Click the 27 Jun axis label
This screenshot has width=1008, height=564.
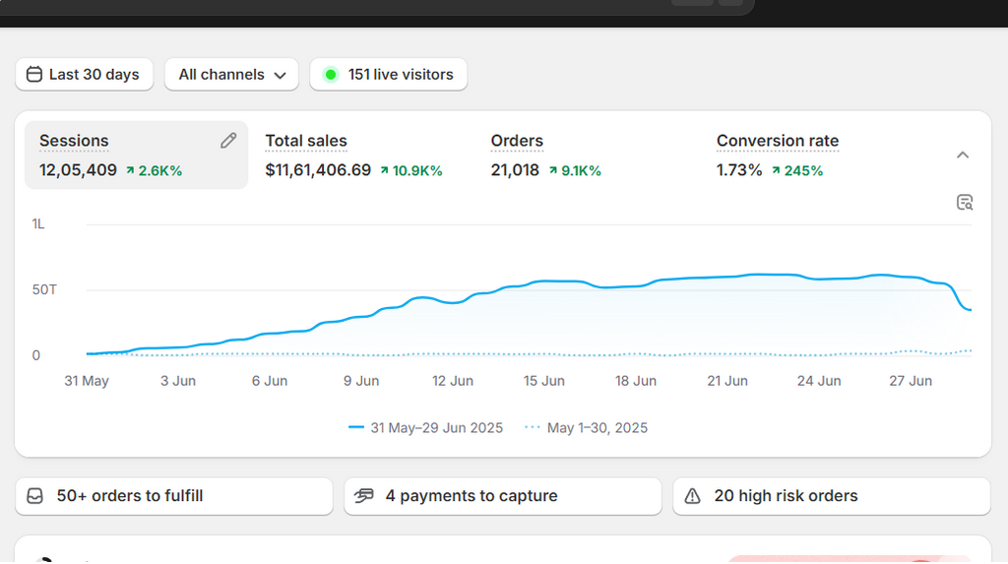pyautogui.click(x=911, y=381)
